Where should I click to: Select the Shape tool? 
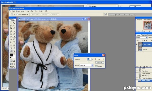[14, 45]
